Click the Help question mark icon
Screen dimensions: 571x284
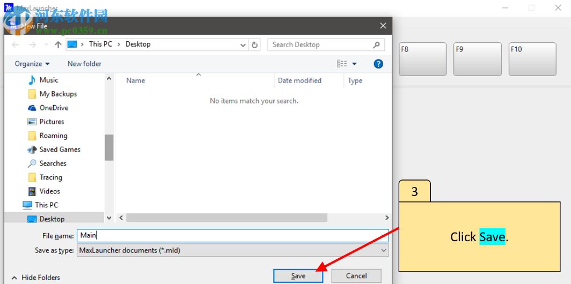[x=378, y=64]
